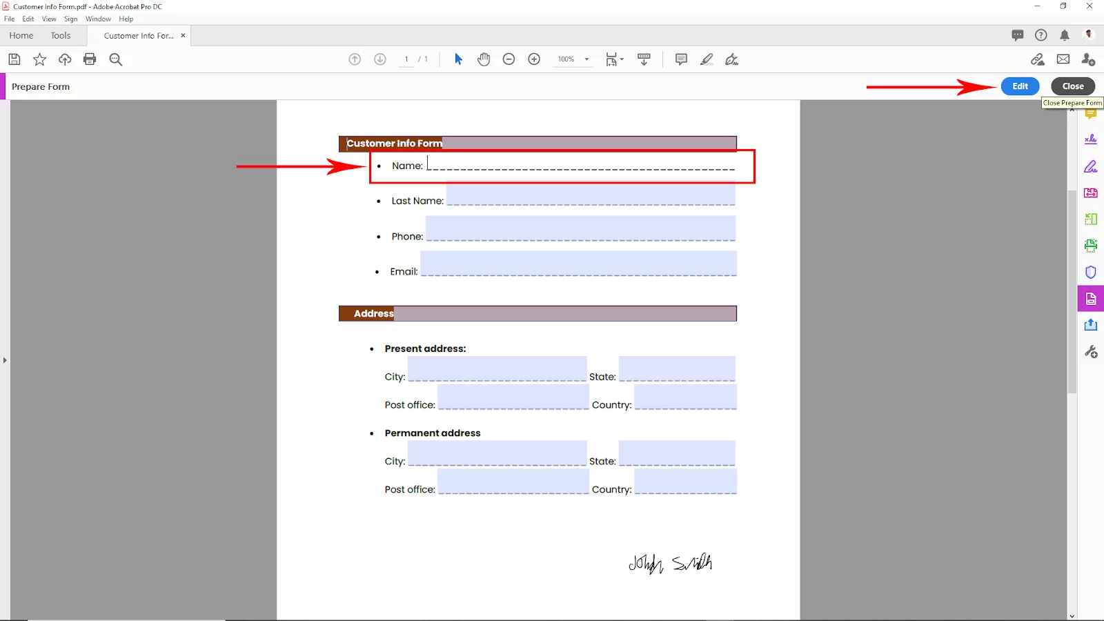
Task: Click permanent address City field
Action: click(497, 453)
